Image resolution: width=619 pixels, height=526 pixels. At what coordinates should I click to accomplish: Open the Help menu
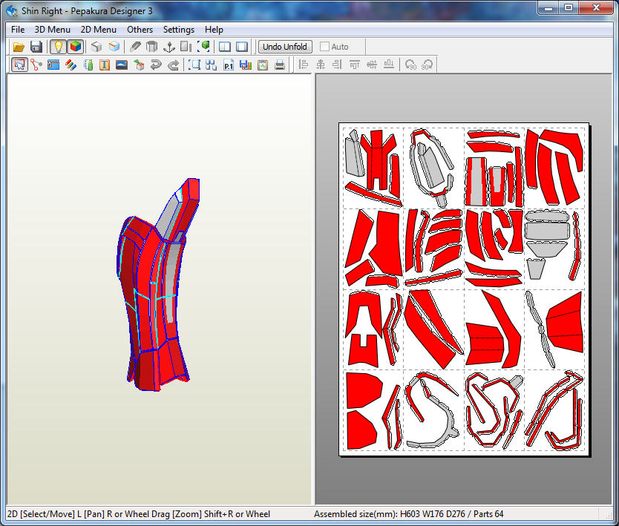pos(214,30)
